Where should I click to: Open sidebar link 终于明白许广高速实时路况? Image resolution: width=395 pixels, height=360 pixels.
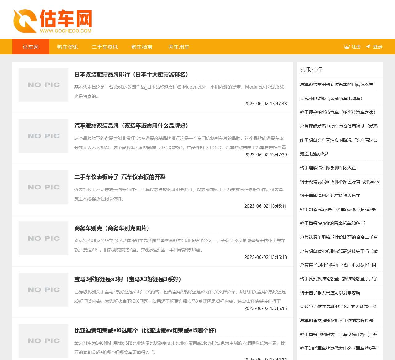(x=339, y=140)
